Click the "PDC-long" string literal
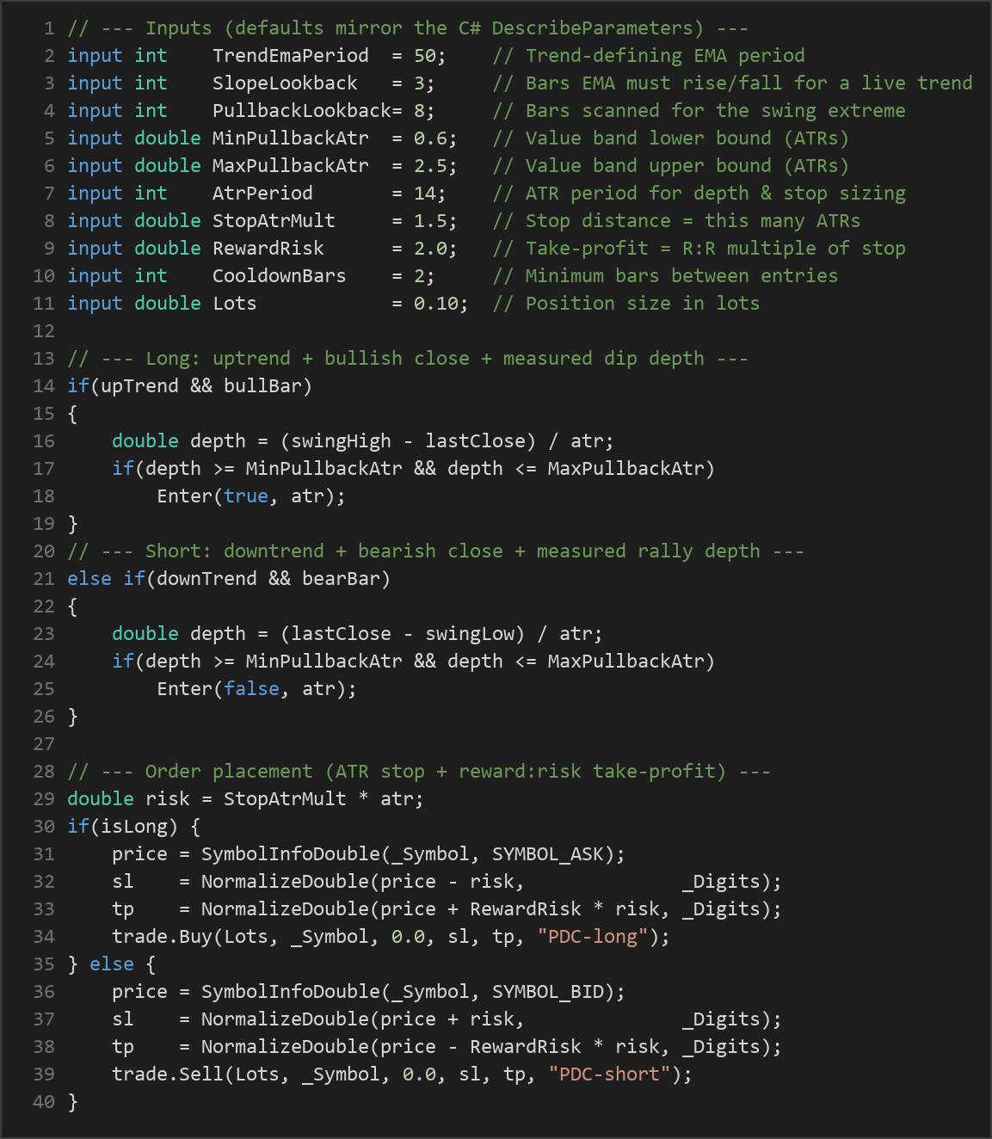Viewport: 992px width, 1139px height. 593,937
